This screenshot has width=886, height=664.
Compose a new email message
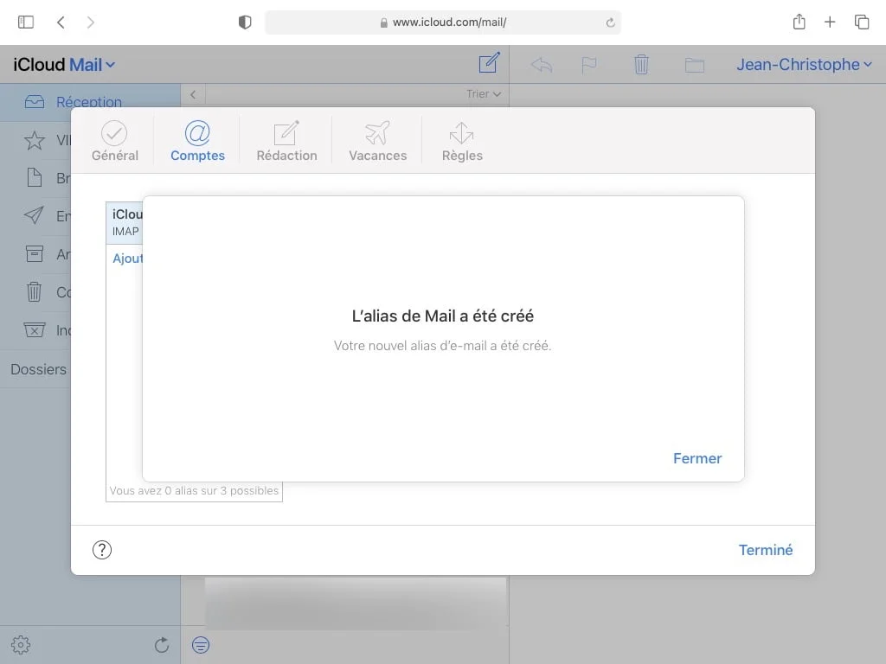point(489,63)
